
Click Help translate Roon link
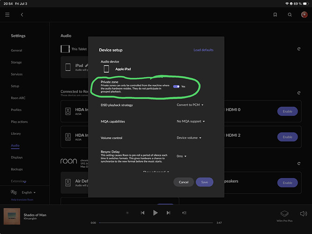[x=22, y=200]
